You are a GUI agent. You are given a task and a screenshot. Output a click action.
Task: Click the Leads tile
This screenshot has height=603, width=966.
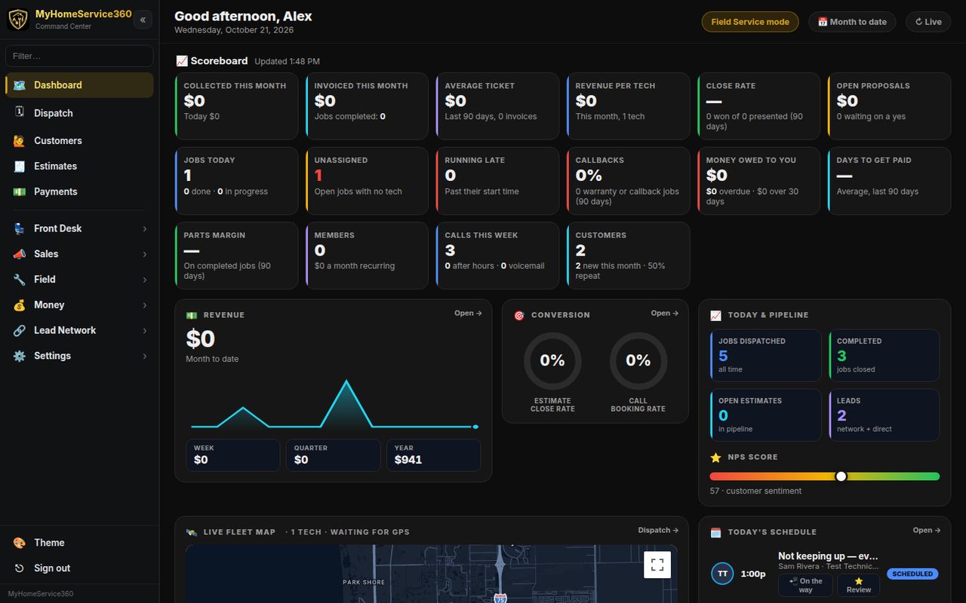coord(884,415)
